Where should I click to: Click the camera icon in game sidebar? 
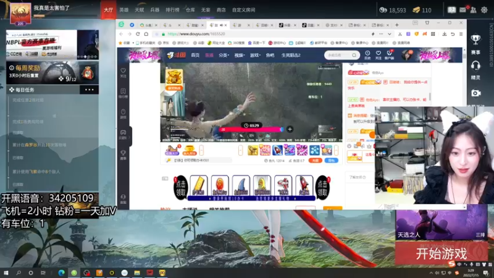click(475, 93)
